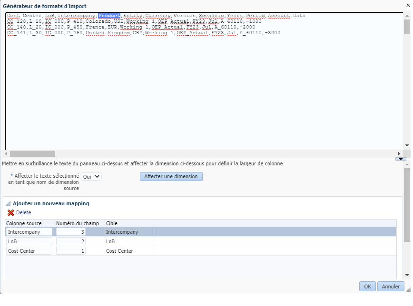Open the Oui dropdown for selected text
The width and height of the screenshot is (413, 306).
[91, 177]
